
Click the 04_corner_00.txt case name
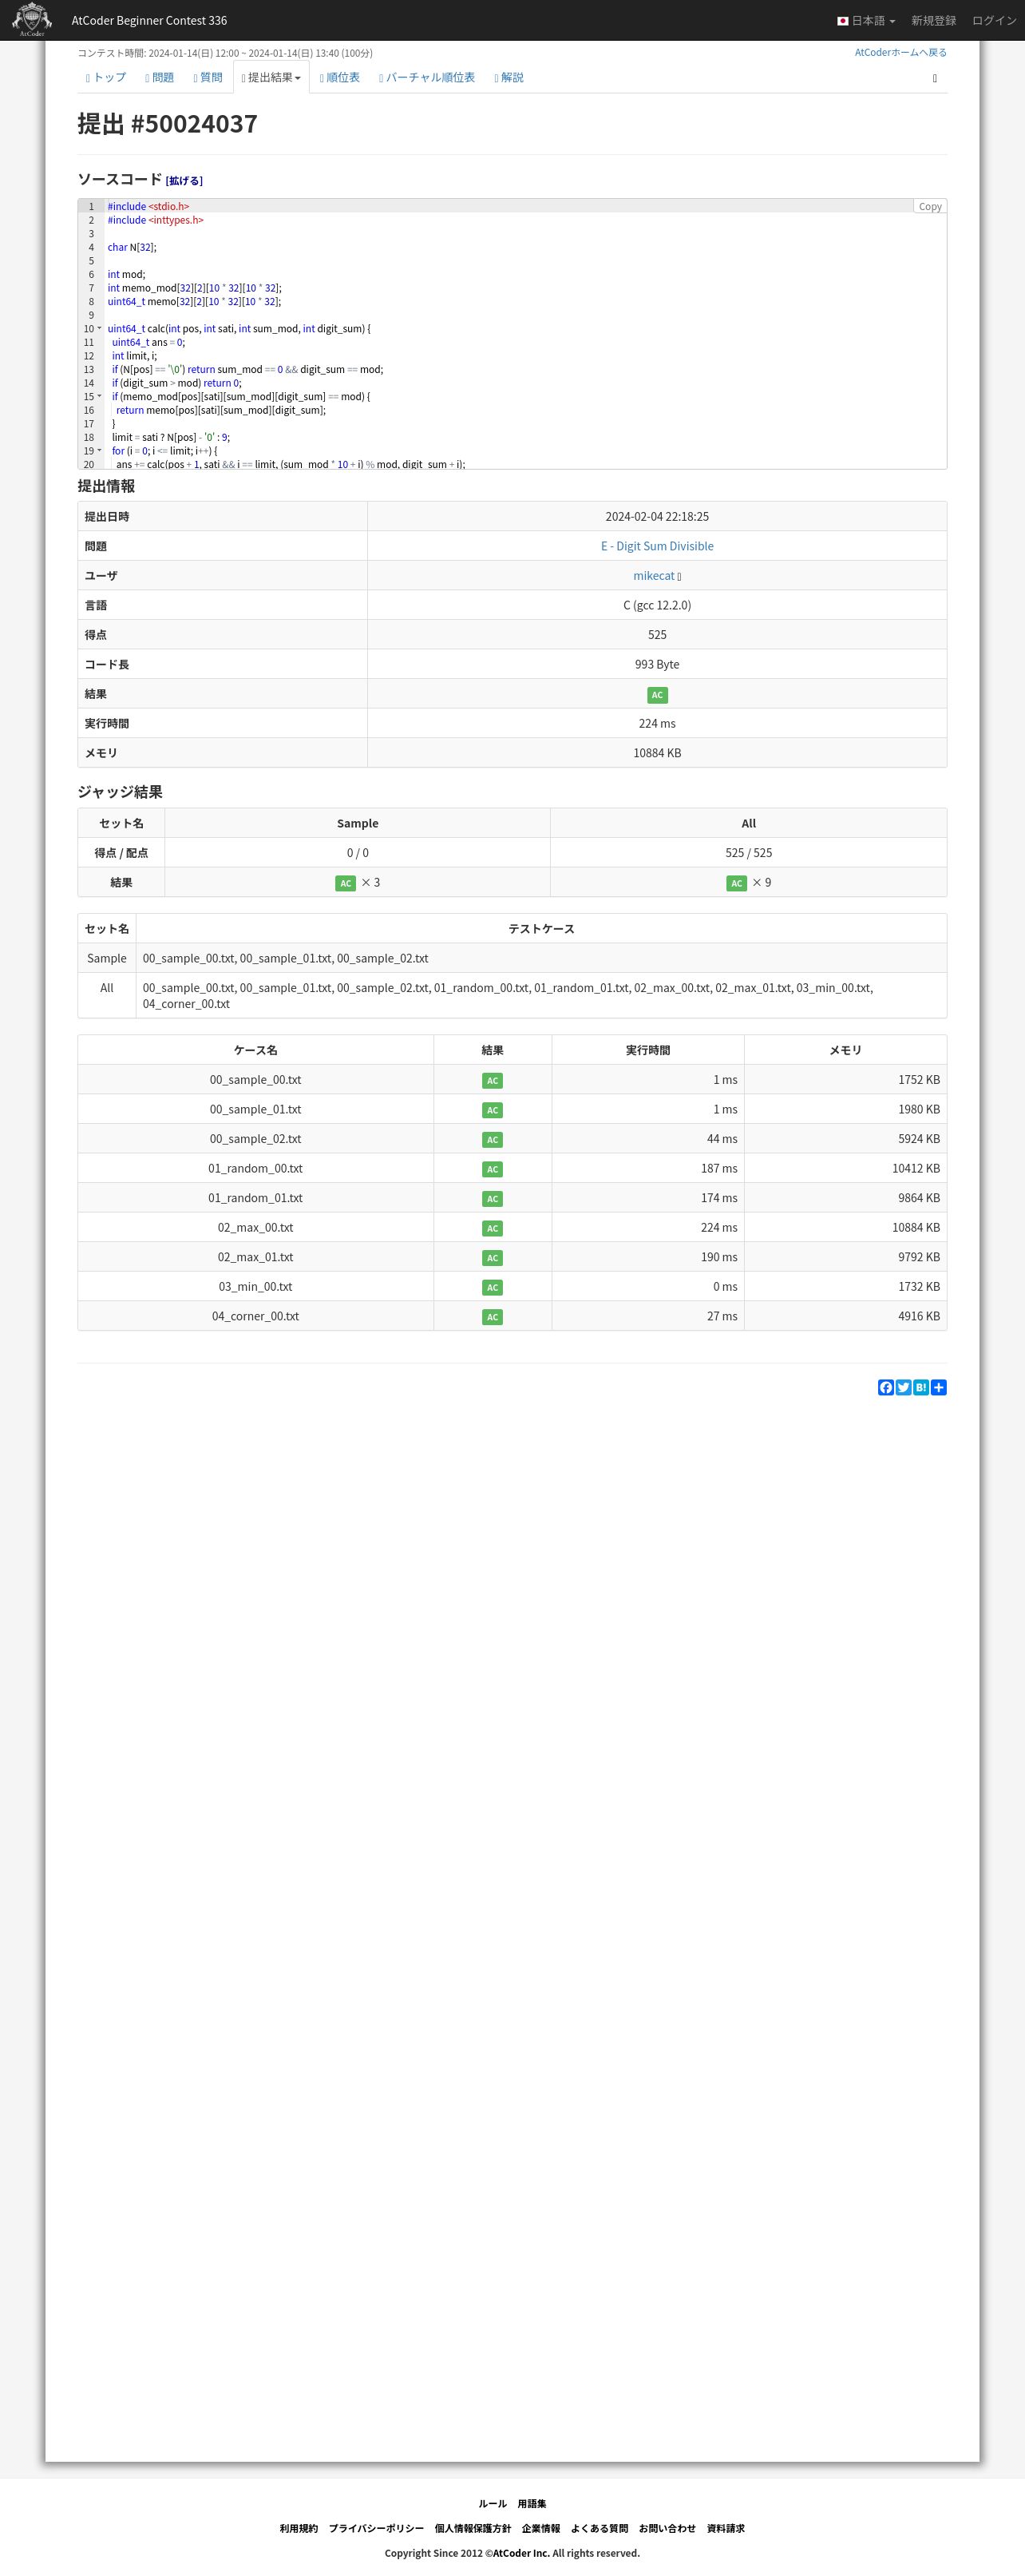pyautogui.click(x=255, y=1316)
